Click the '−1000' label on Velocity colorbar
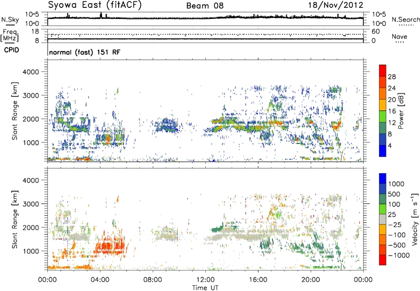This screenshot has height=291, width=420. (x=398, y=255)
